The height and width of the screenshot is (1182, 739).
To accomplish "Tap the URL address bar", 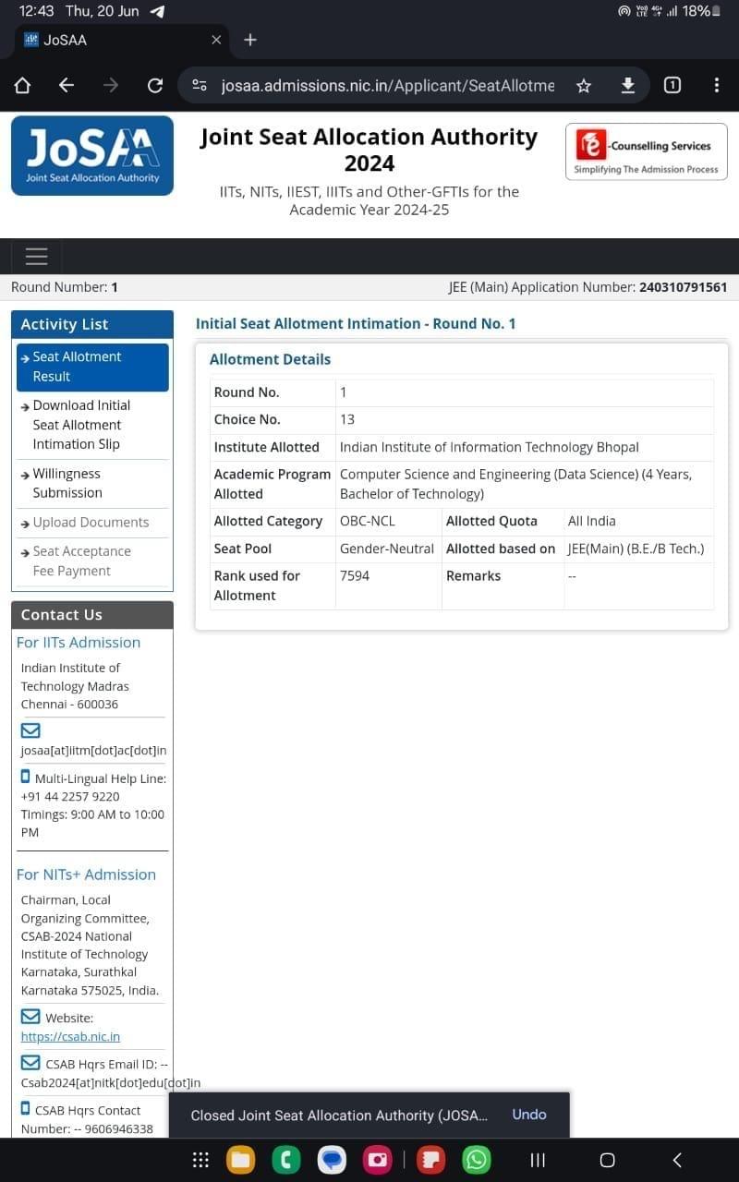I will coord(388,86).
